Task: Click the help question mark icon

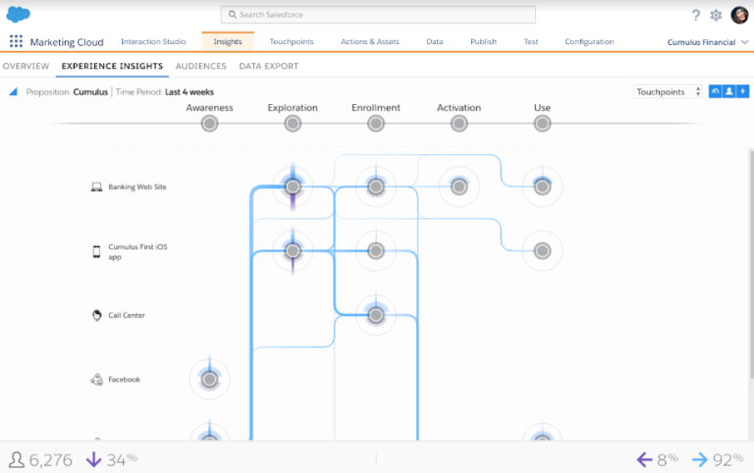Action: pos(696,15)
